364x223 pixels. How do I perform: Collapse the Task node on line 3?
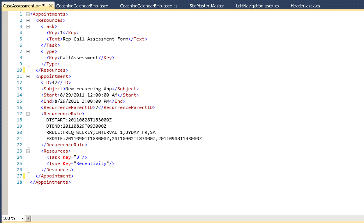click(28, 26)
